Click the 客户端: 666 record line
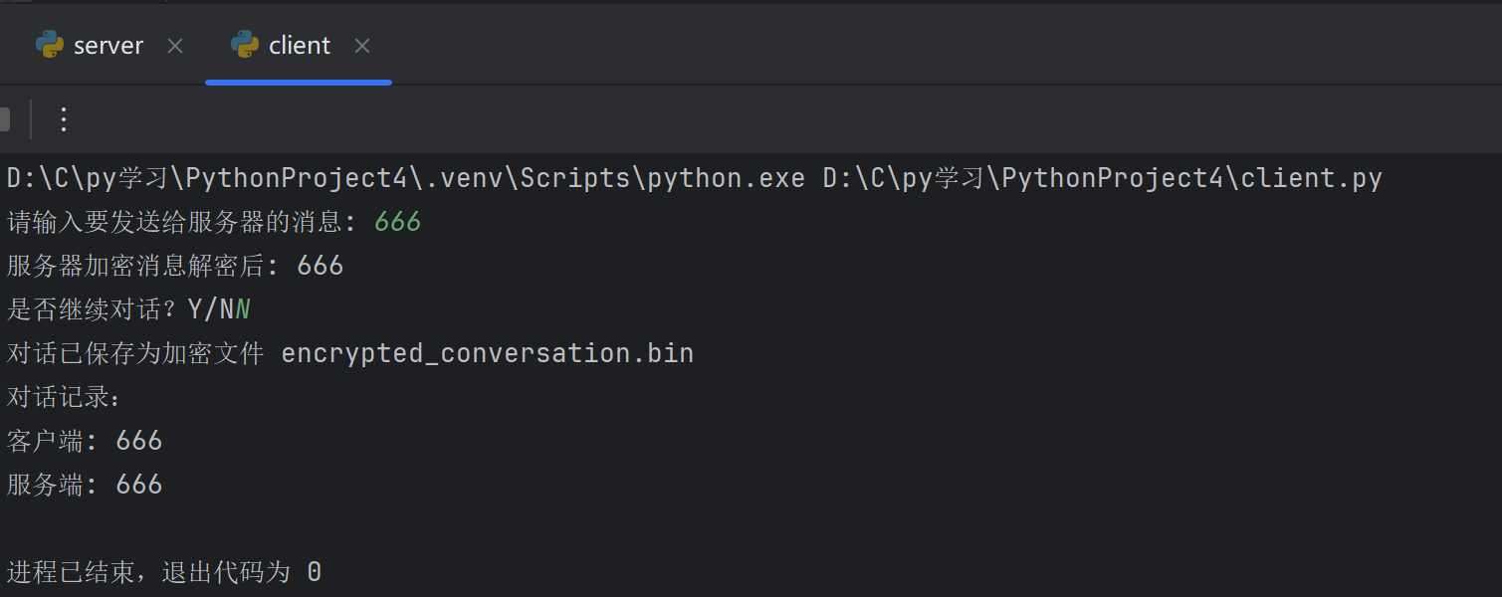The height and width of the screenshot is (597, 1502). click(x=85, y=441)
